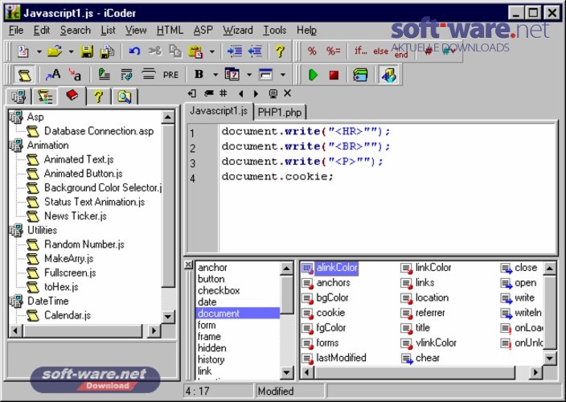Screen dimensions: 566x402
Task: Choose bgColor property
Action: click(332, 297)
